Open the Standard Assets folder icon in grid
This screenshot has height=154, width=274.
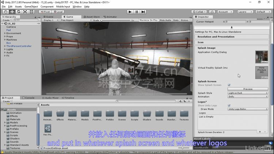(172, 114)
